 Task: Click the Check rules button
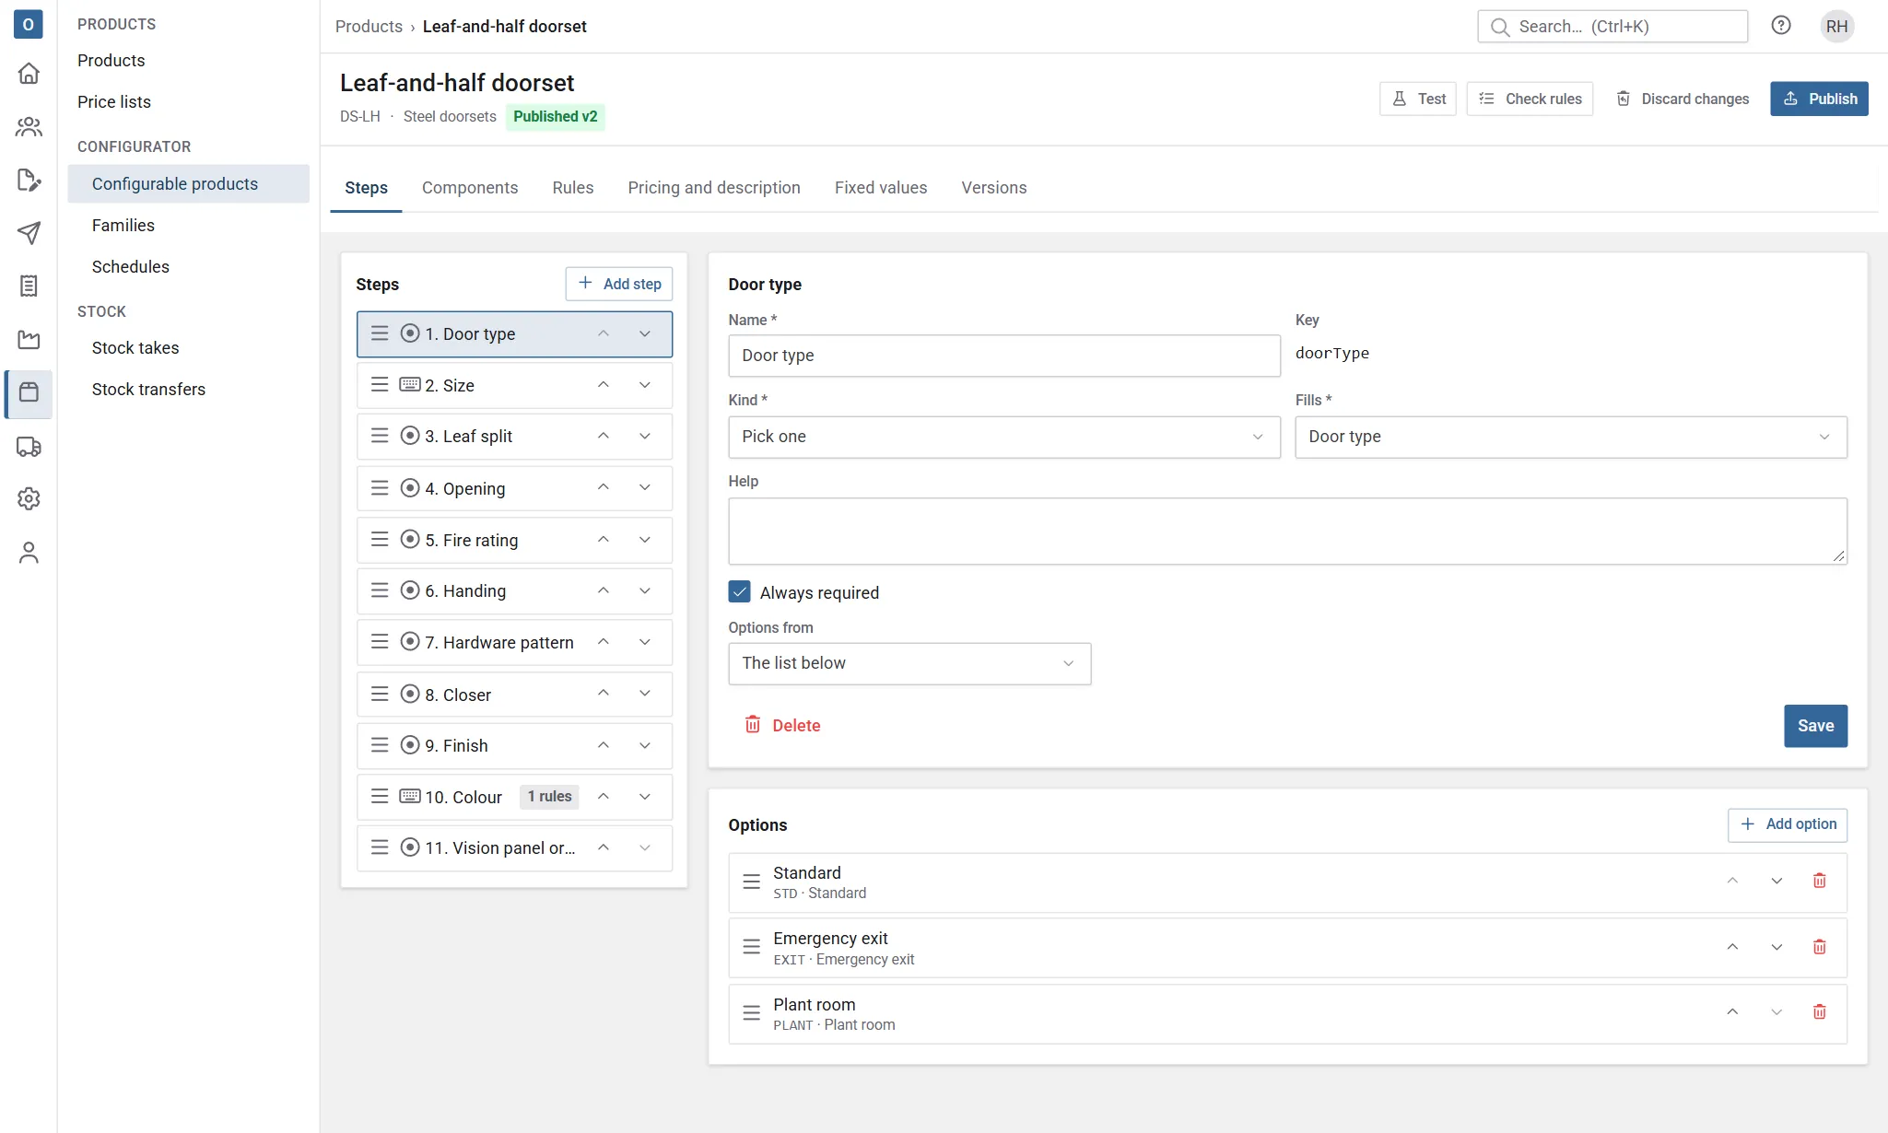(x=1530, y=99)
